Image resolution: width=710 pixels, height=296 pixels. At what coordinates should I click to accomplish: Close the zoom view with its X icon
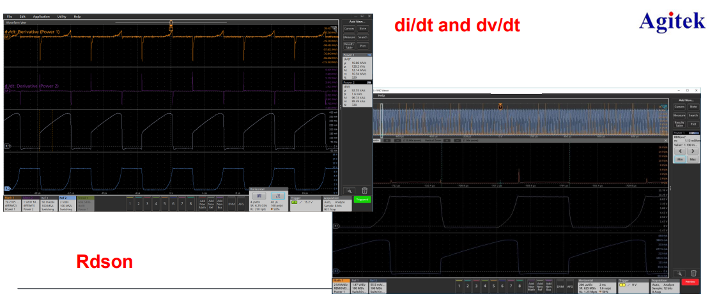666,141
